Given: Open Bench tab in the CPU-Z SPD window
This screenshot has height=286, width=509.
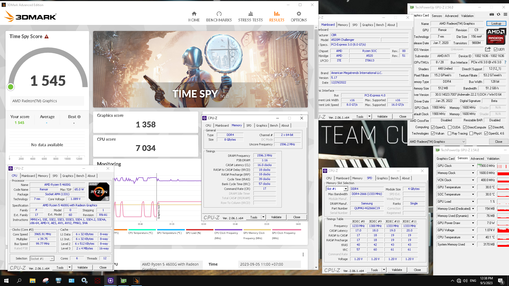Looking at the screenshot, I should click(x=394, y=178).
